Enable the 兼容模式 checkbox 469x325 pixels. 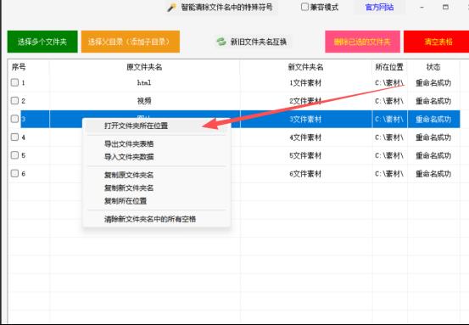coord(304,7)
